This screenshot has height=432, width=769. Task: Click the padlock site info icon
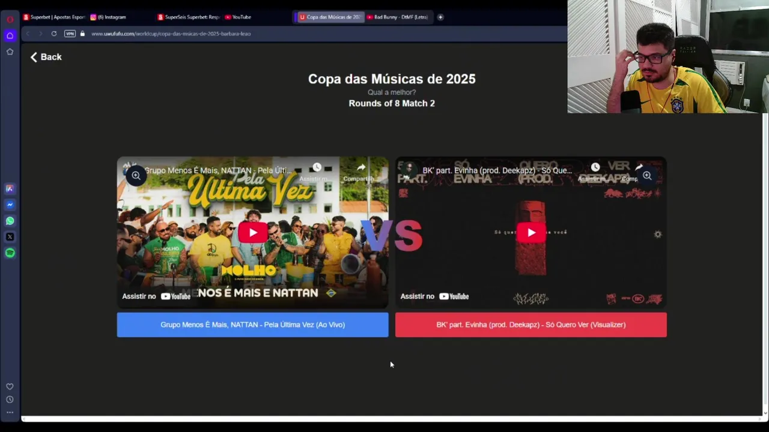[82, 34]
